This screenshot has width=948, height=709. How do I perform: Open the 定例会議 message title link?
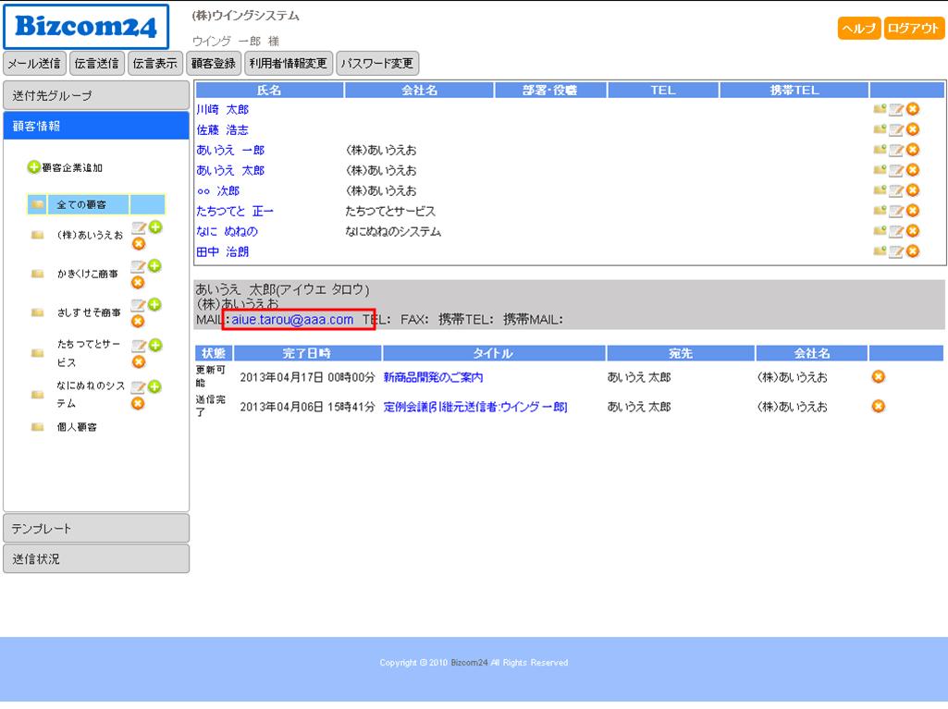474,407
